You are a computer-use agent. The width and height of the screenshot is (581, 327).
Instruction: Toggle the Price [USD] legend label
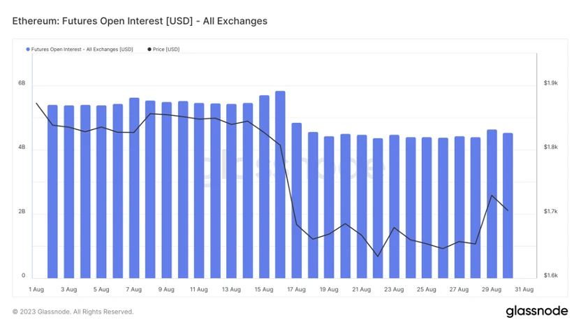click(166, 50)
